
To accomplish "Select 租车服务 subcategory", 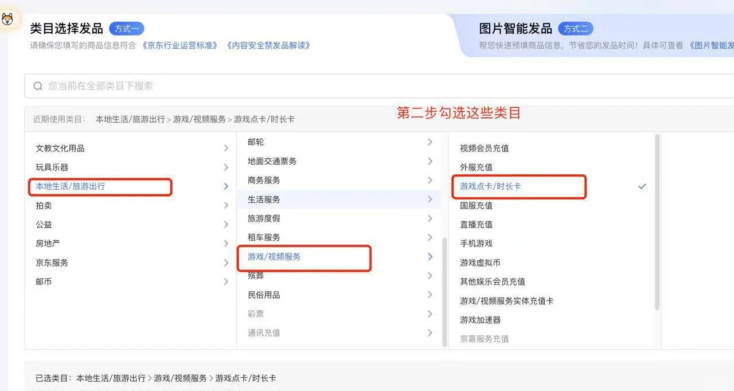I will (x=264, y=237).
